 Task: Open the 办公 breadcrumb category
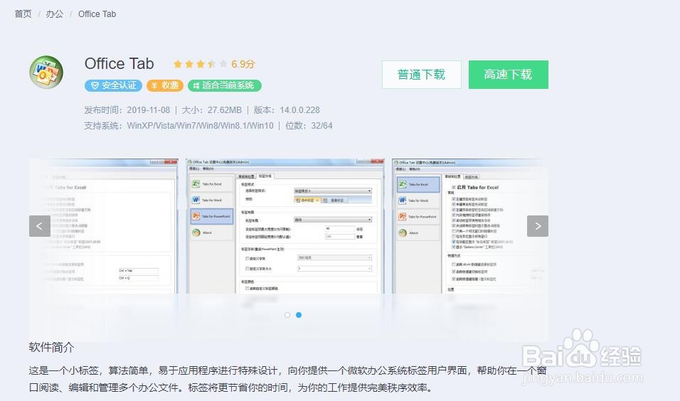55,14
